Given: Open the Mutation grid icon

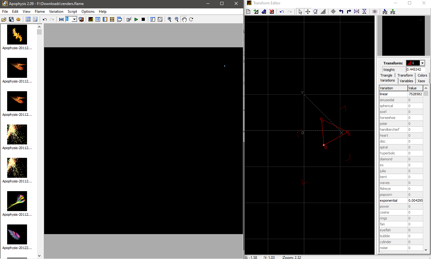Looking at the screenshot, I should coord(112,19).
